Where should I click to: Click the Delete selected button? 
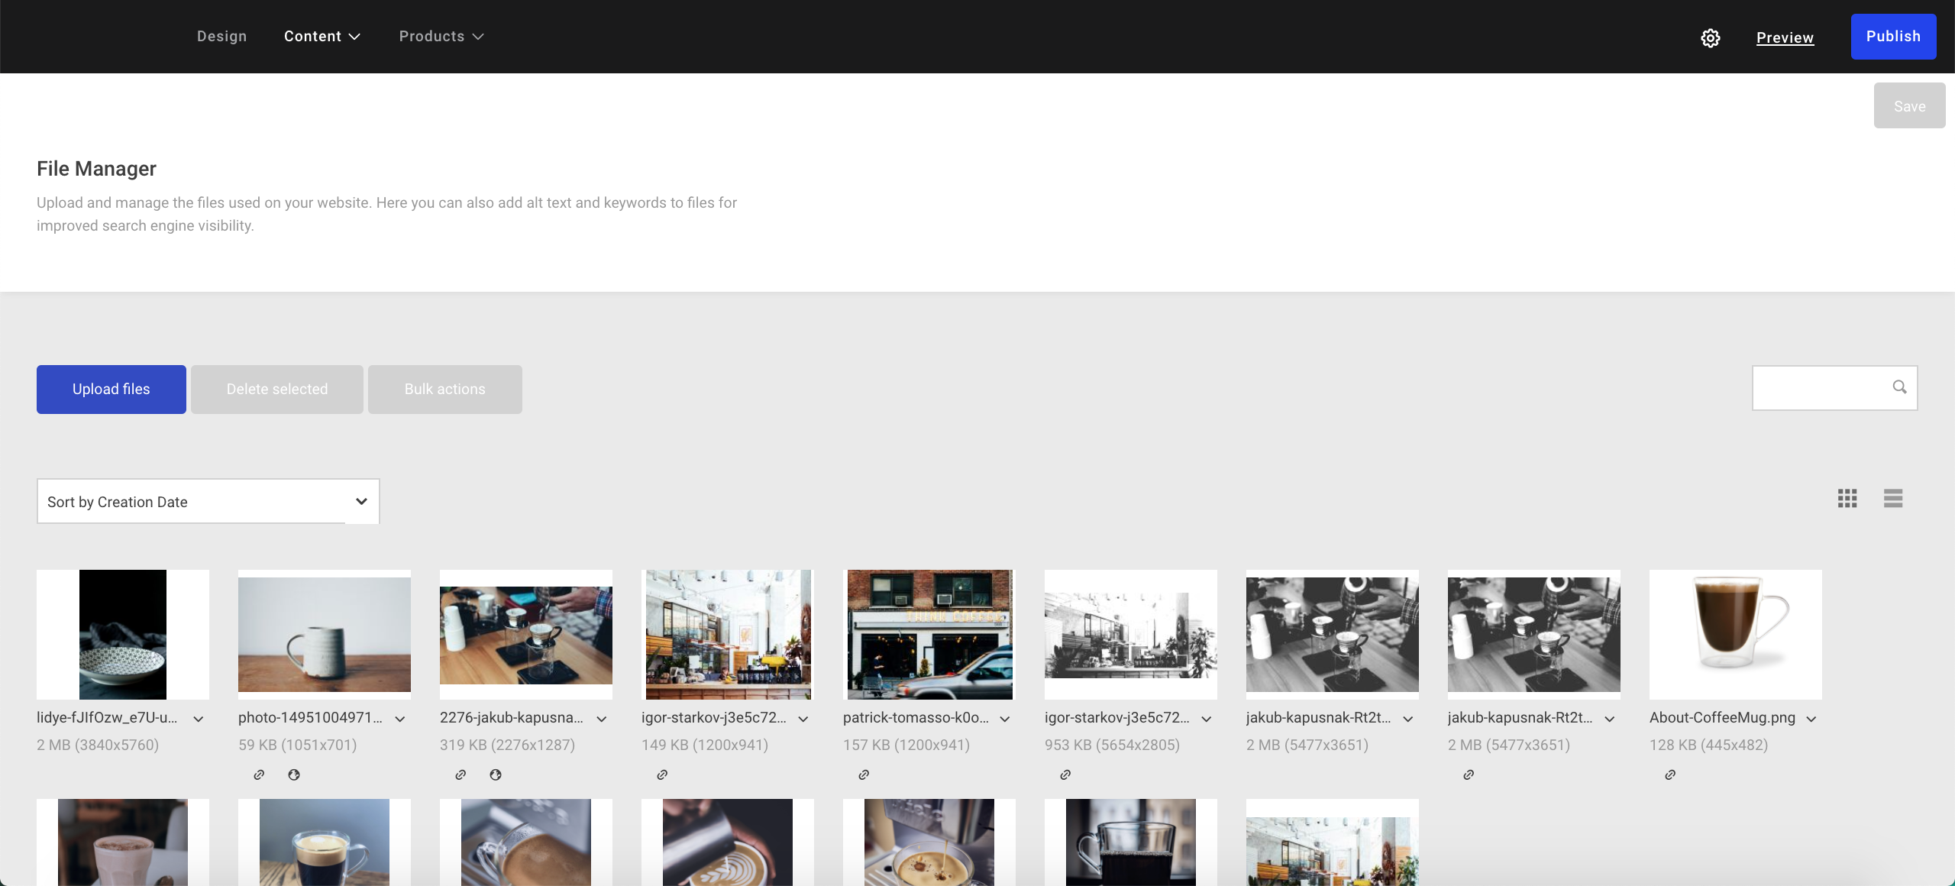point(277,390)
